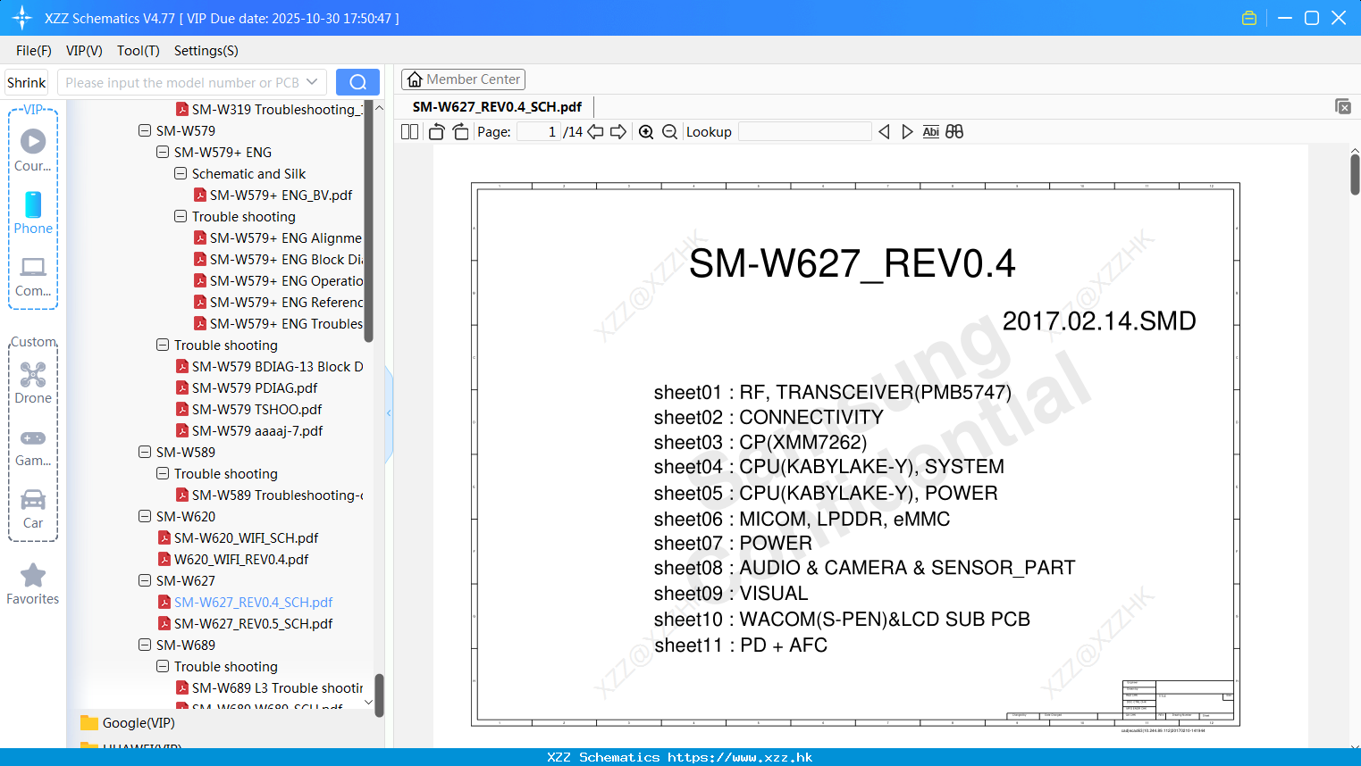Screen dimensions: 1361x766
Task: Open W620_WIFI_REV0.4.pdf
Action: coord(241,559)
